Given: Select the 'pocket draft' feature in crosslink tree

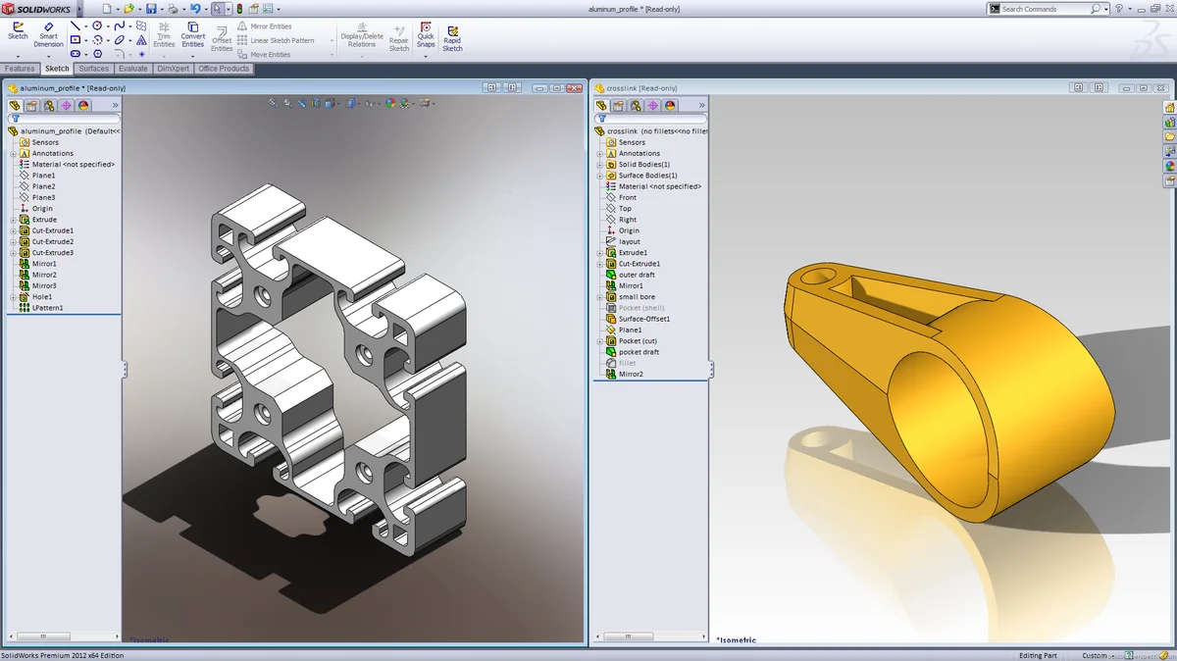Looking at the screenshot, I should click(x=639, y=352).
